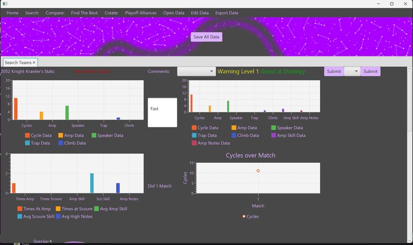Click the white text box containing Fast
The height and width of the screenshot is (245, 413).
162,112
